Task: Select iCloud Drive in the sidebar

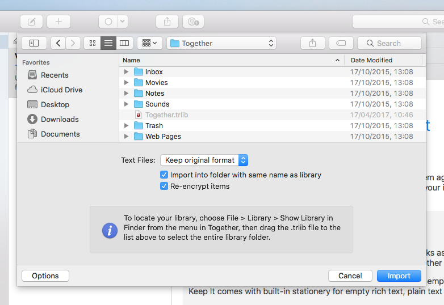Action: click(x=55, y=90)
